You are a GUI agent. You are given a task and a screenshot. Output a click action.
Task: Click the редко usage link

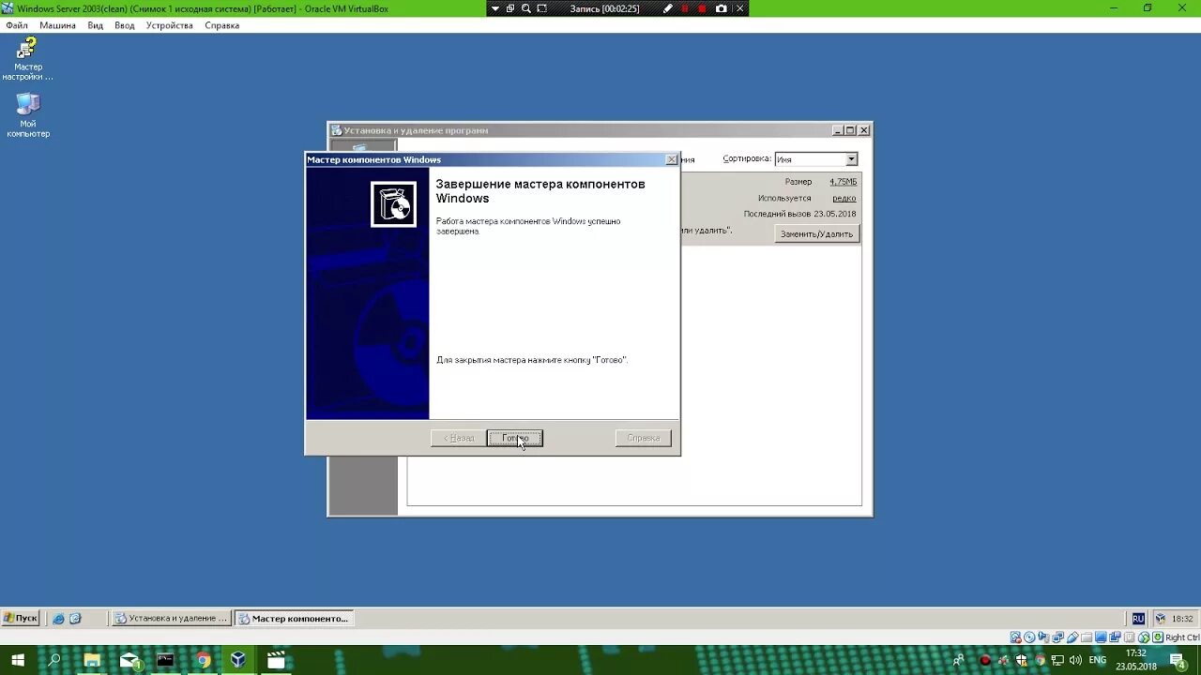pyautogui.click(x=844, y=198)
